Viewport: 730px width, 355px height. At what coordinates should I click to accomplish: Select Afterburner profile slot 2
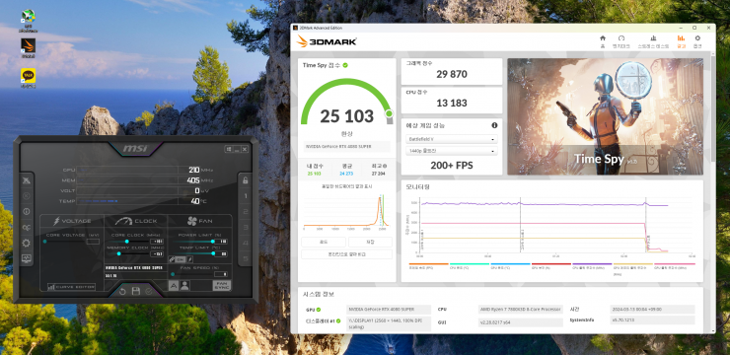[x=245, y=212]
